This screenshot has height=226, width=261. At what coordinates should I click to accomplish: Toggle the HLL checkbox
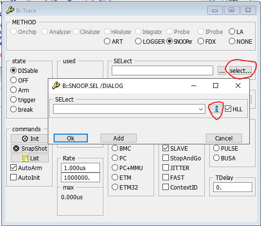pyautogui.click(x=228, y=109)
